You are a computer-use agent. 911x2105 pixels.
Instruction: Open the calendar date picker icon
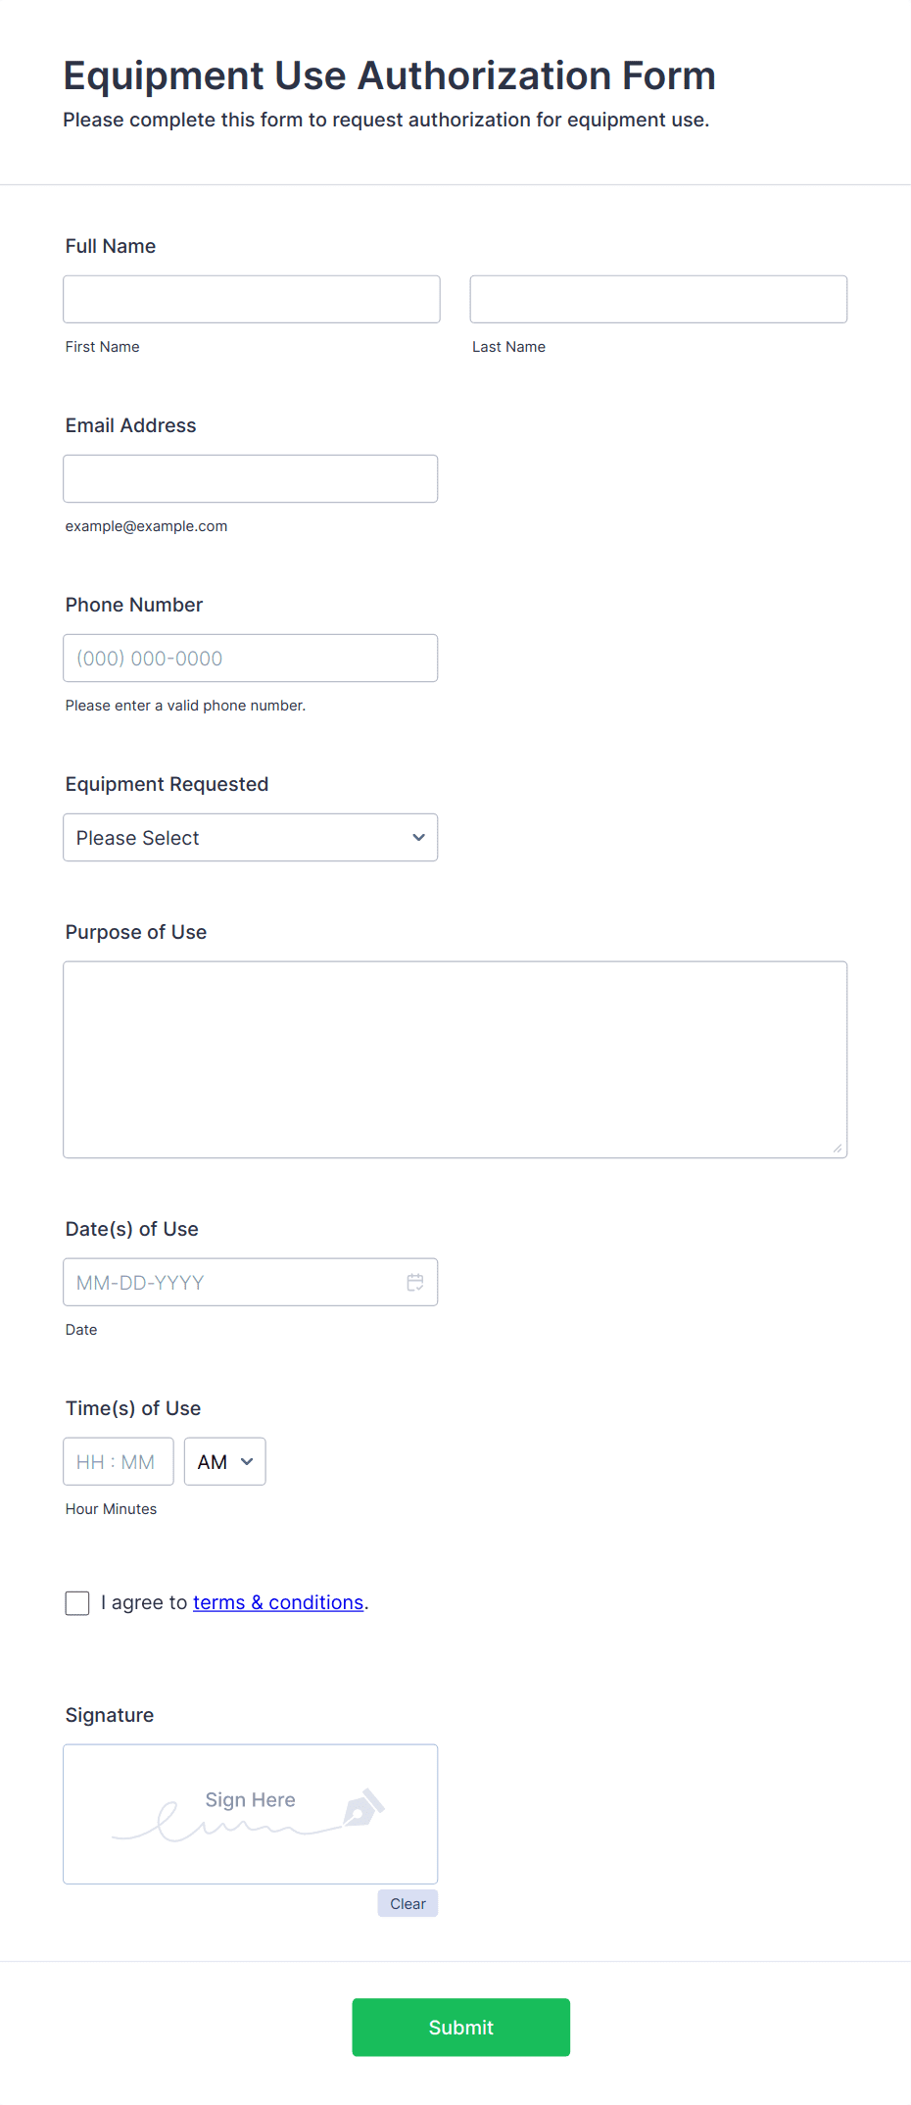[x=415, y=1282]
